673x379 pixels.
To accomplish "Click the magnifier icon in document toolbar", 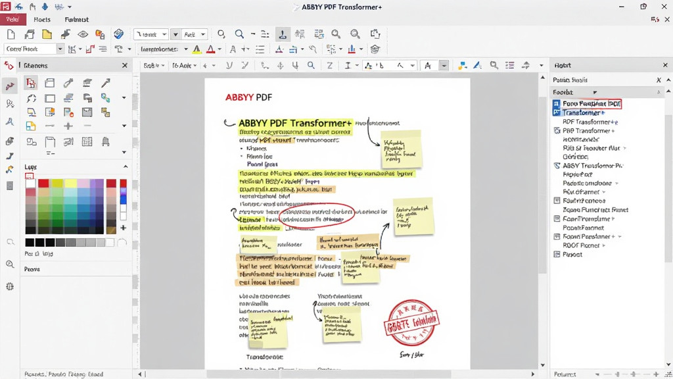I will pyautogui.click(x=311, y=65).
